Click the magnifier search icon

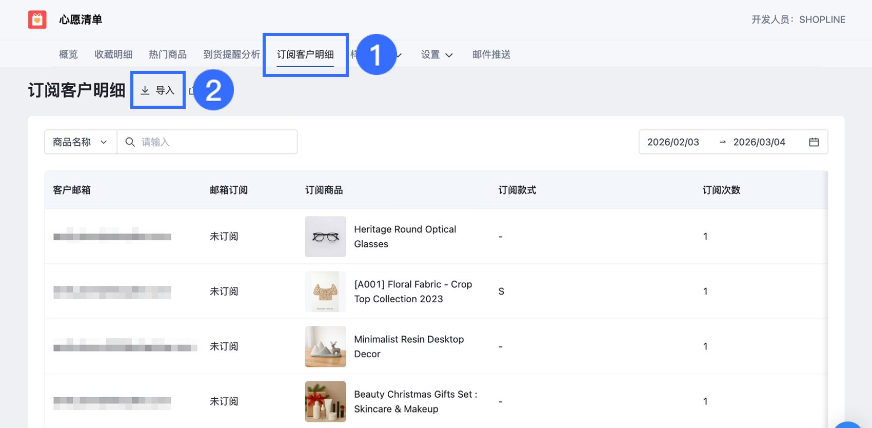coord(130,142)
